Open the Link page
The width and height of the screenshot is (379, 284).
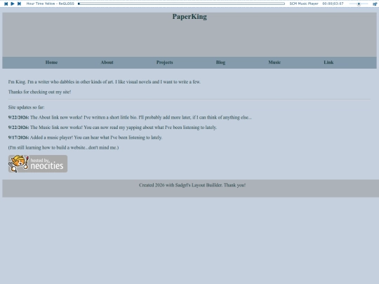[328, 62]
